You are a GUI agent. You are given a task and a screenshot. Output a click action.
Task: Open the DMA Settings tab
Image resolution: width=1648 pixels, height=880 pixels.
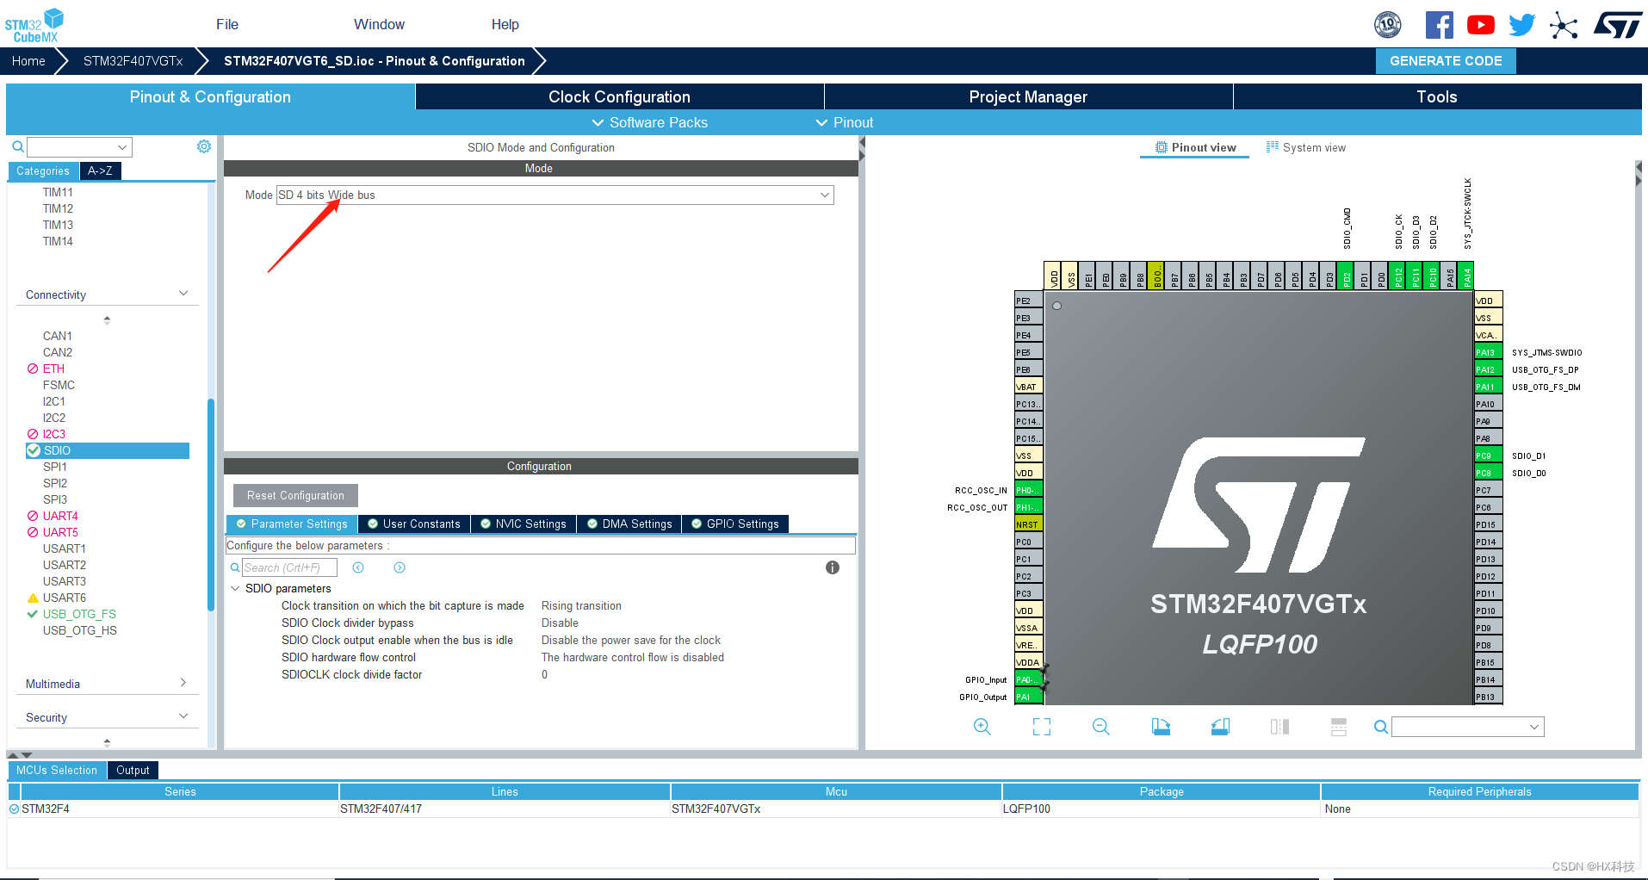(629, 524)
